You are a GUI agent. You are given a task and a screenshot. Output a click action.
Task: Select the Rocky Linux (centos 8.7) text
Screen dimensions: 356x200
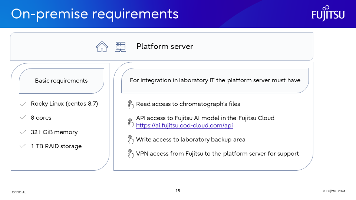pos(64,104)
